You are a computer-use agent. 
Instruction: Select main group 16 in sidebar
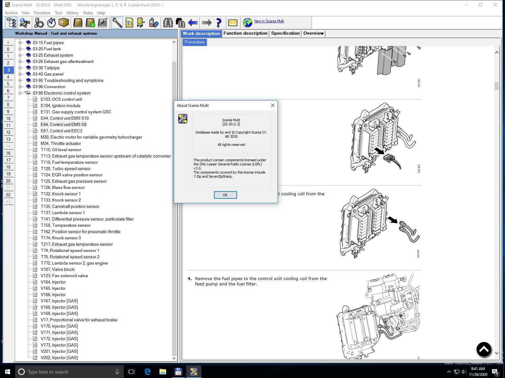point(8,153)
